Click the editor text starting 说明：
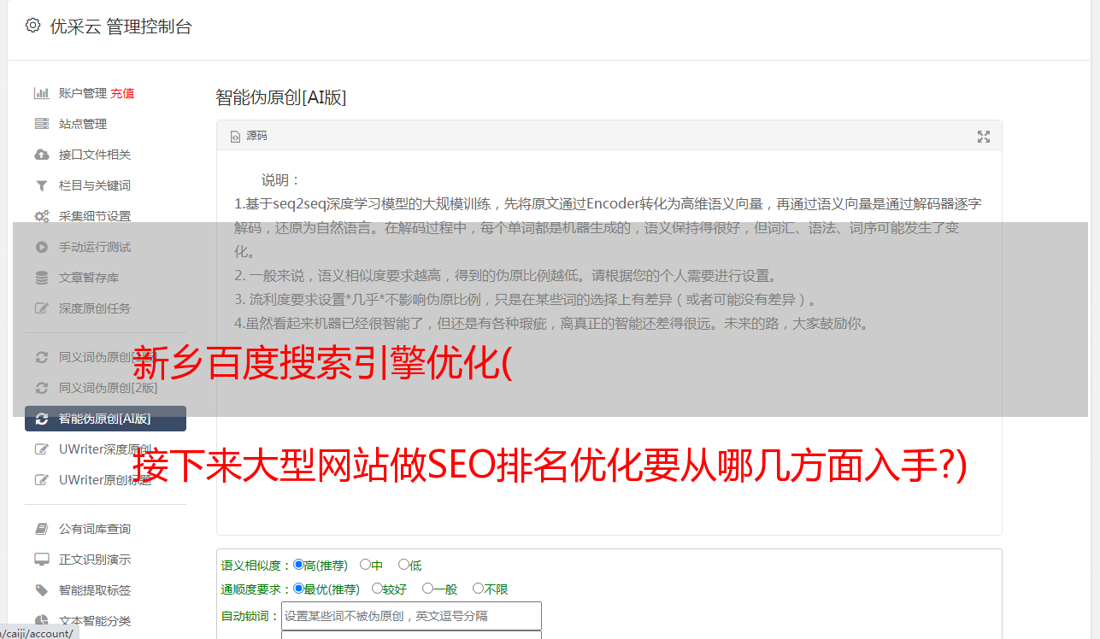 pyautogui.click(x=280, y=180)
